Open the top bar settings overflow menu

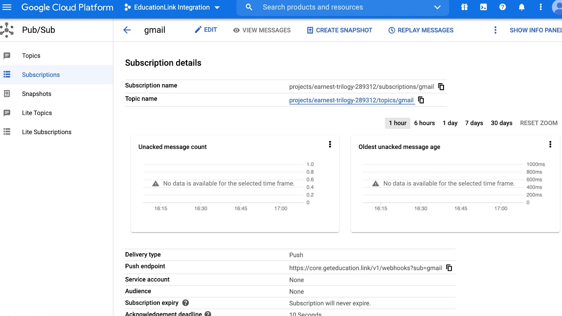click(541, 7)
